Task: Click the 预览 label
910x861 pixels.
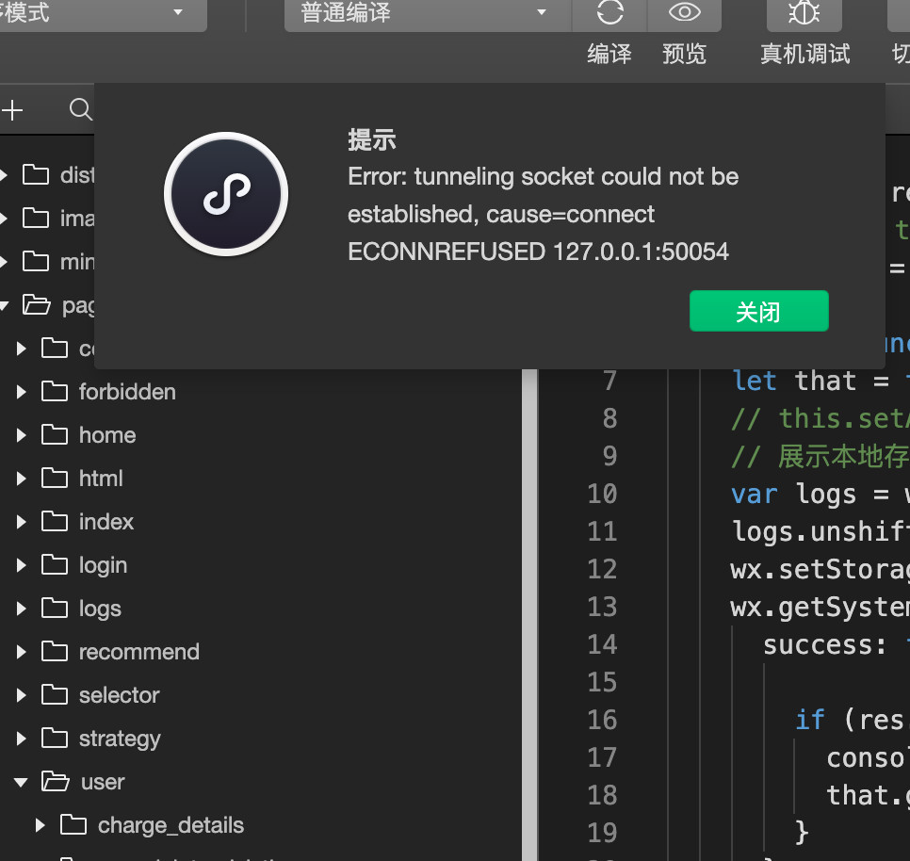Action: click(684, 54)
